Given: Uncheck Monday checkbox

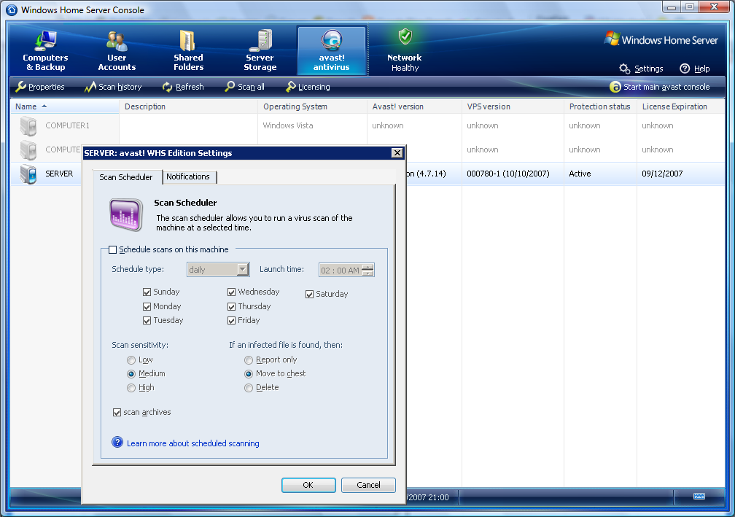Looking at the screenshot, I should (147, 306).
